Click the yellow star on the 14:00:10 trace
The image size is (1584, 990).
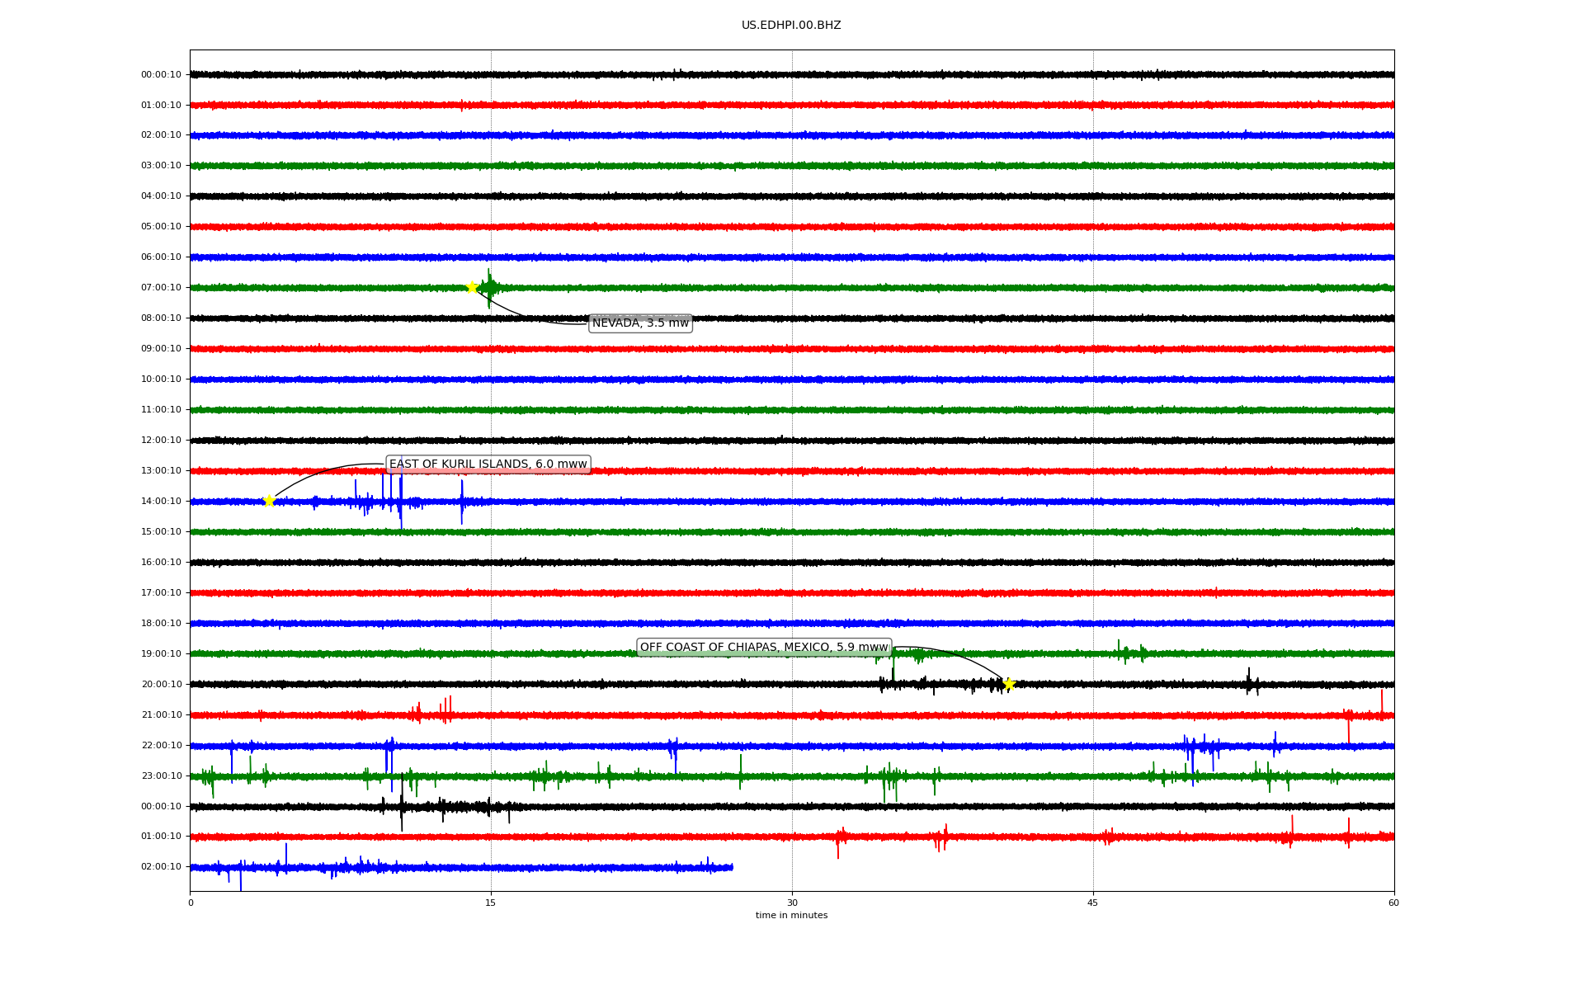tap(269, 501)
